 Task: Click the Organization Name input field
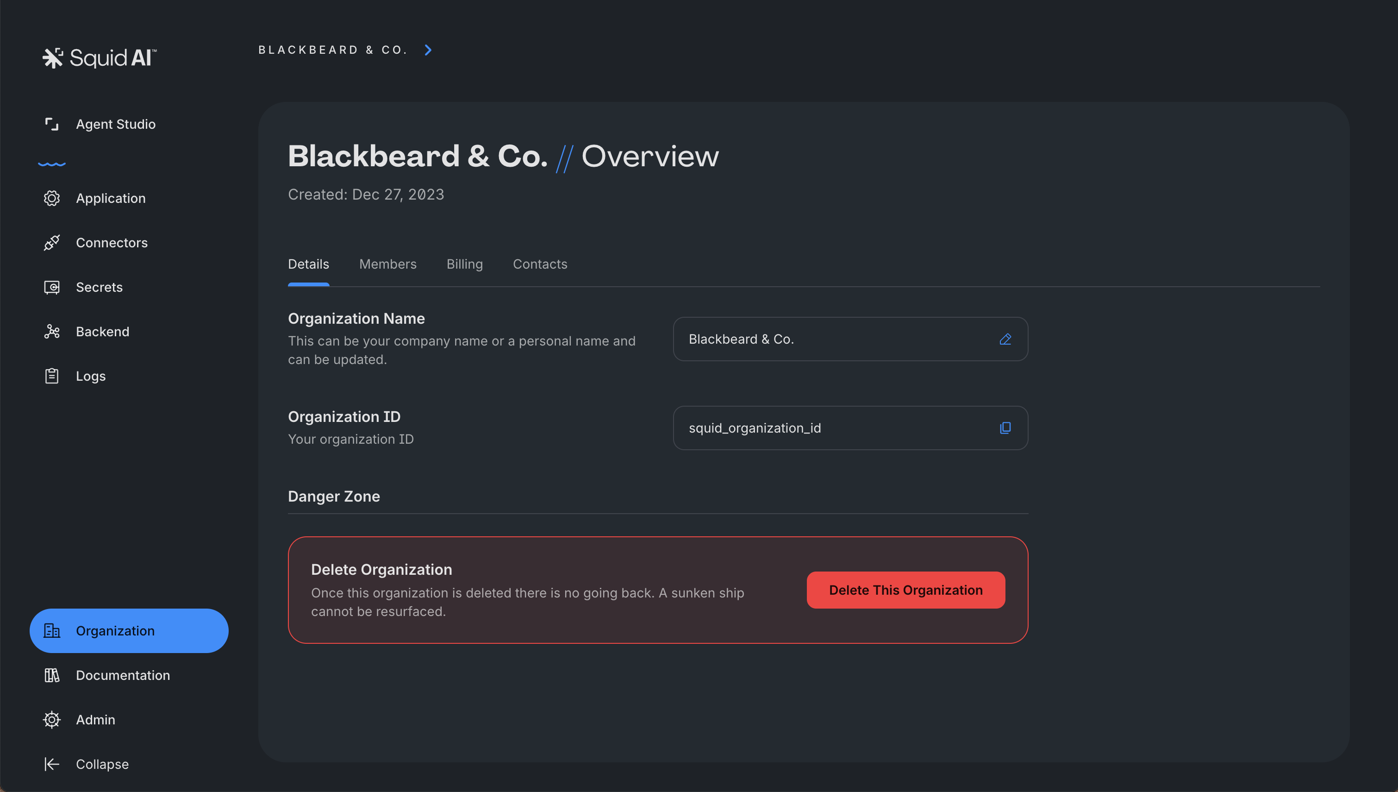click(x=850, y=339)
